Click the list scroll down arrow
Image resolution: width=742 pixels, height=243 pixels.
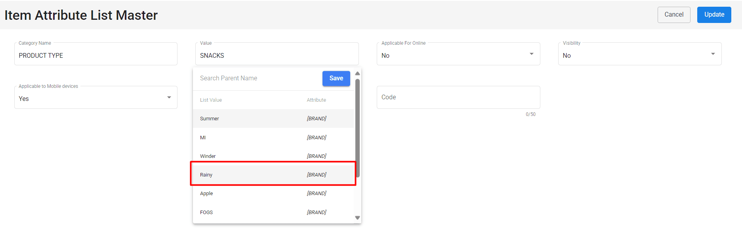357,218
